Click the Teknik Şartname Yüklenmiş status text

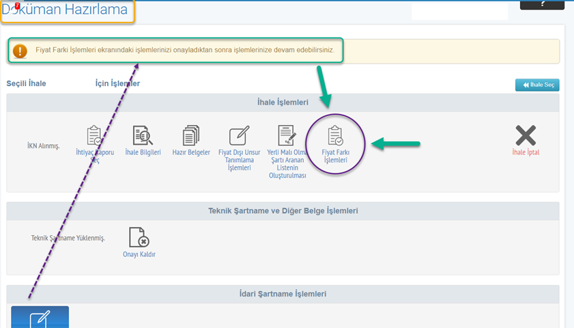click(68, 238)
